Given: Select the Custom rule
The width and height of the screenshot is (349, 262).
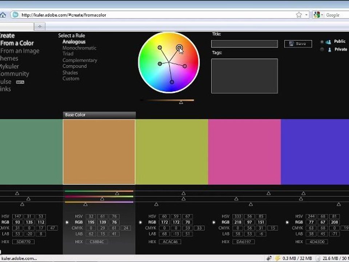Looking at the screenshot, I should pyautogui.click(x=71, y=79).
